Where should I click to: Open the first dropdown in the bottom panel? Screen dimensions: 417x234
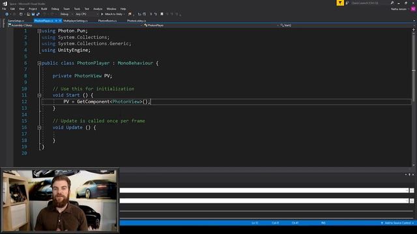point(407,190)
